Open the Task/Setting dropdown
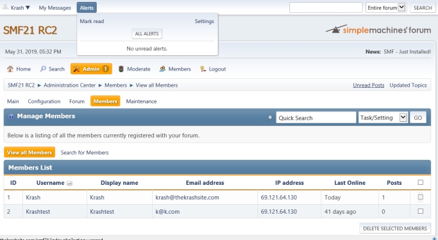 click(x=383, y=117)
